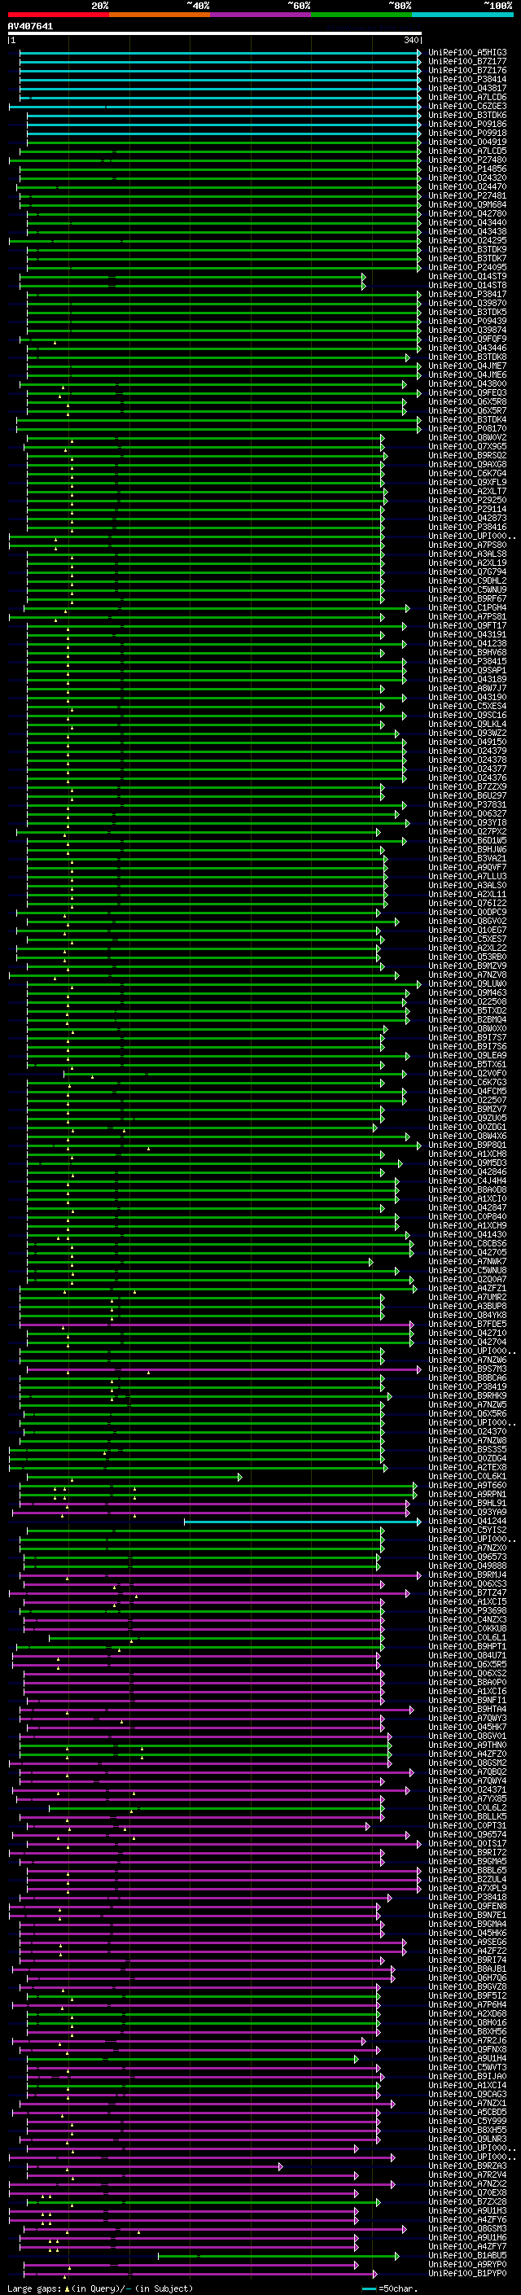
Task: Open hit UniRef100_P38414
Action: pyautogui.click(x=467, y=79)
